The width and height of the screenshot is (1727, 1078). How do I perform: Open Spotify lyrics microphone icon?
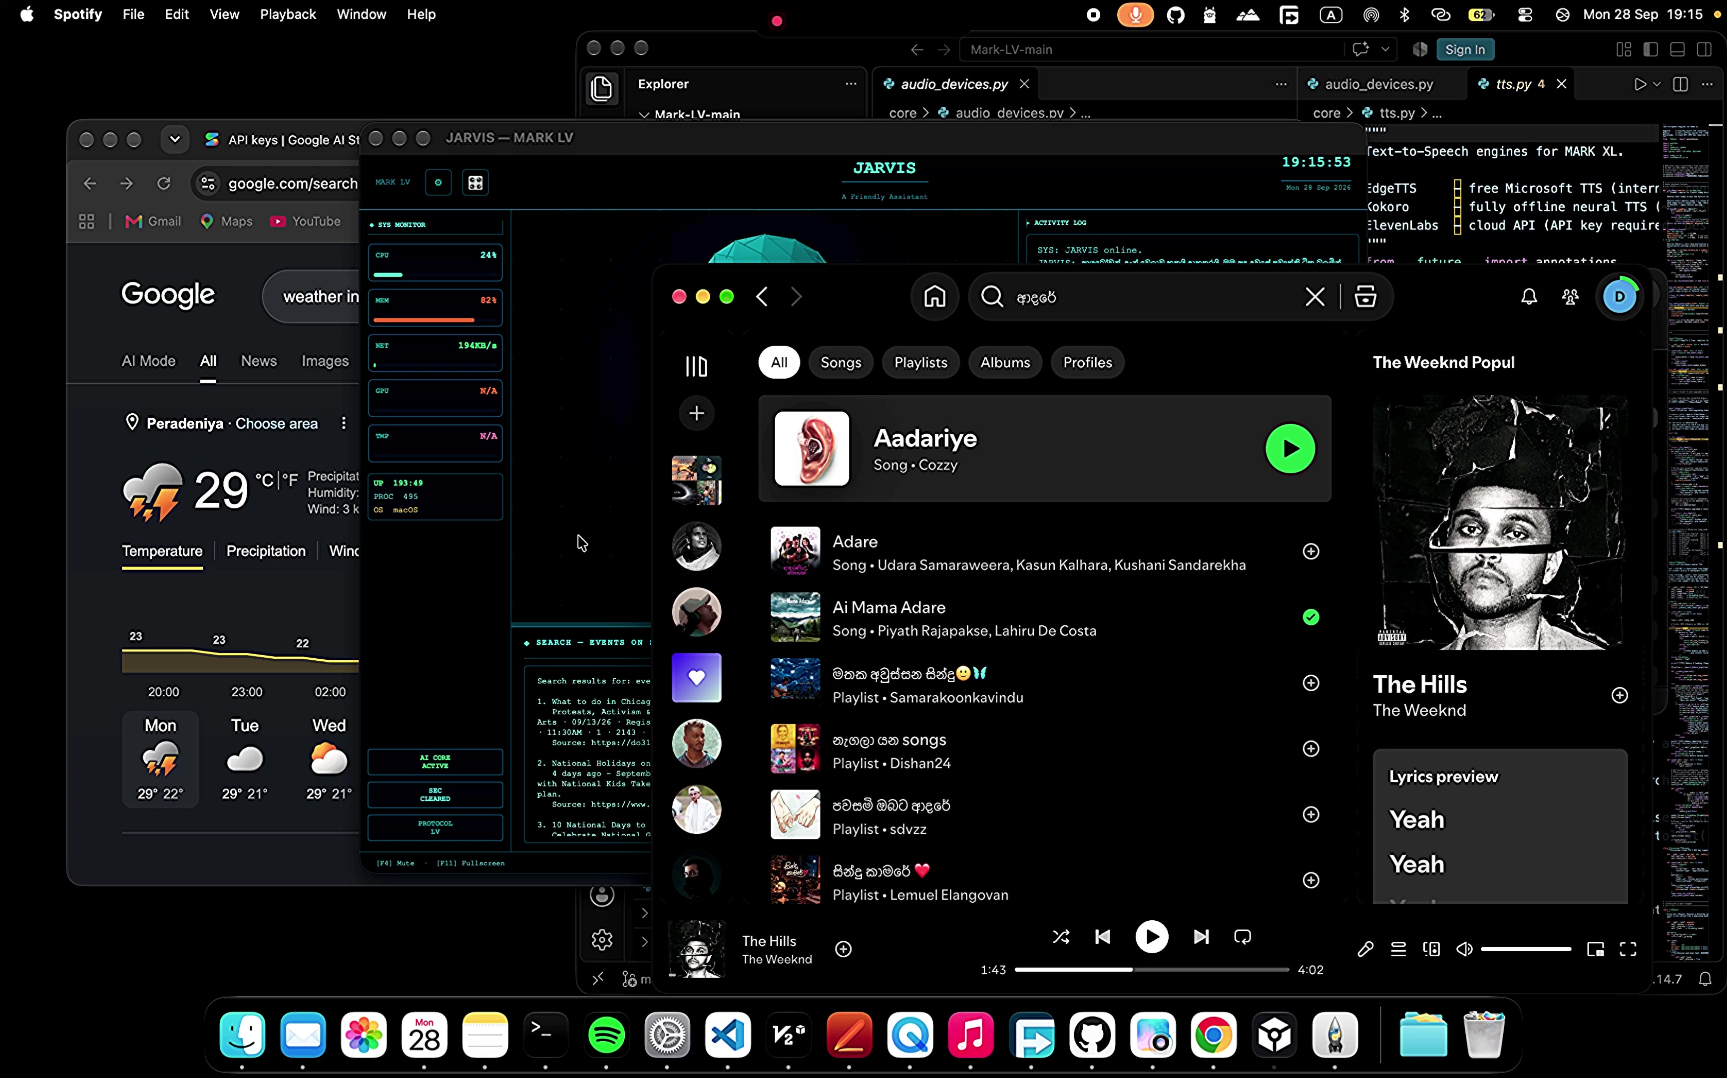pos(1364,949)
